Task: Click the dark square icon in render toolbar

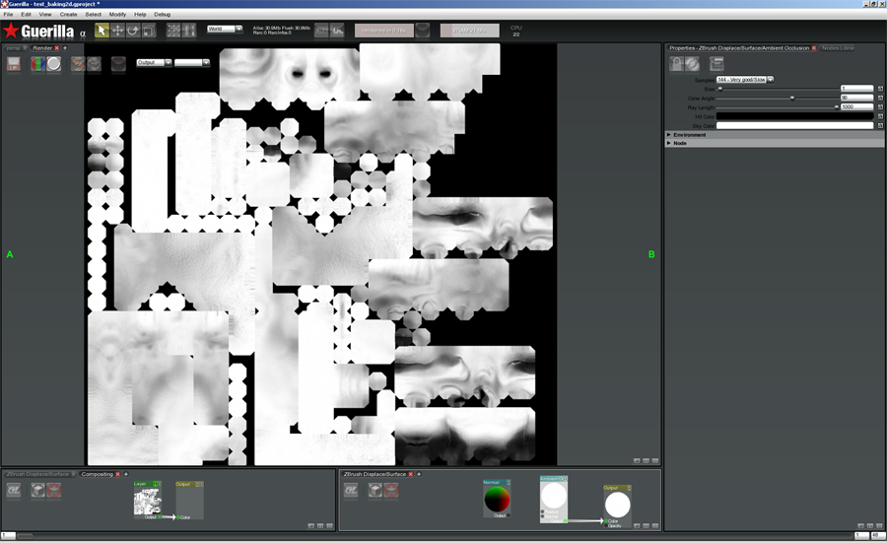Action: tap(118, 64)
